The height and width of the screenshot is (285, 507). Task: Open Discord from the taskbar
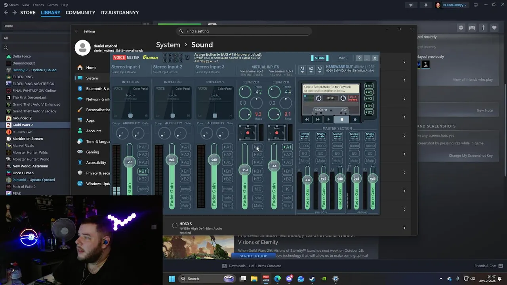[x=289, y=279]
